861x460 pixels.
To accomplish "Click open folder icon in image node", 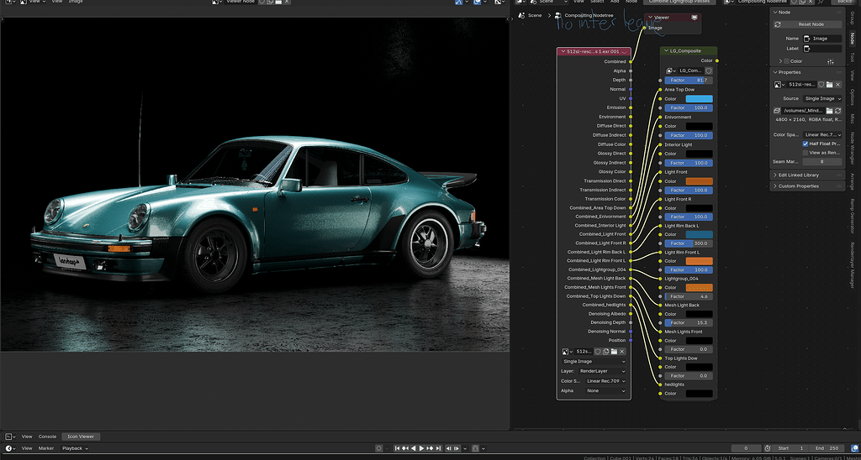I will click(x=614, y=352).
